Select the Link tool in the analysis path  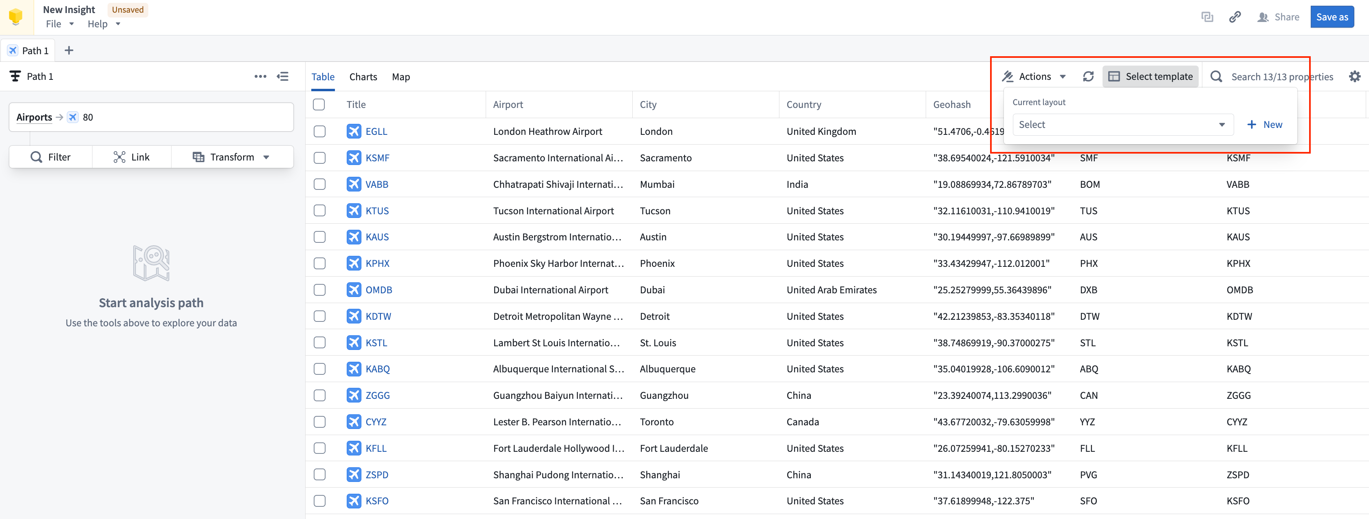132,157
